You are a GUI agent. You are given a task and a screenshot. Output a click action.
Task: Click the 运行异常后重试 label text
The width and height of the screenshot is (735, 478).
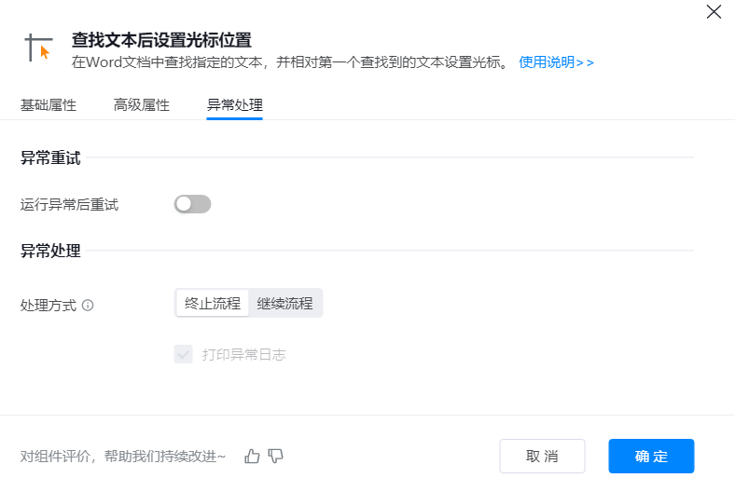click(x=70, y=204)
